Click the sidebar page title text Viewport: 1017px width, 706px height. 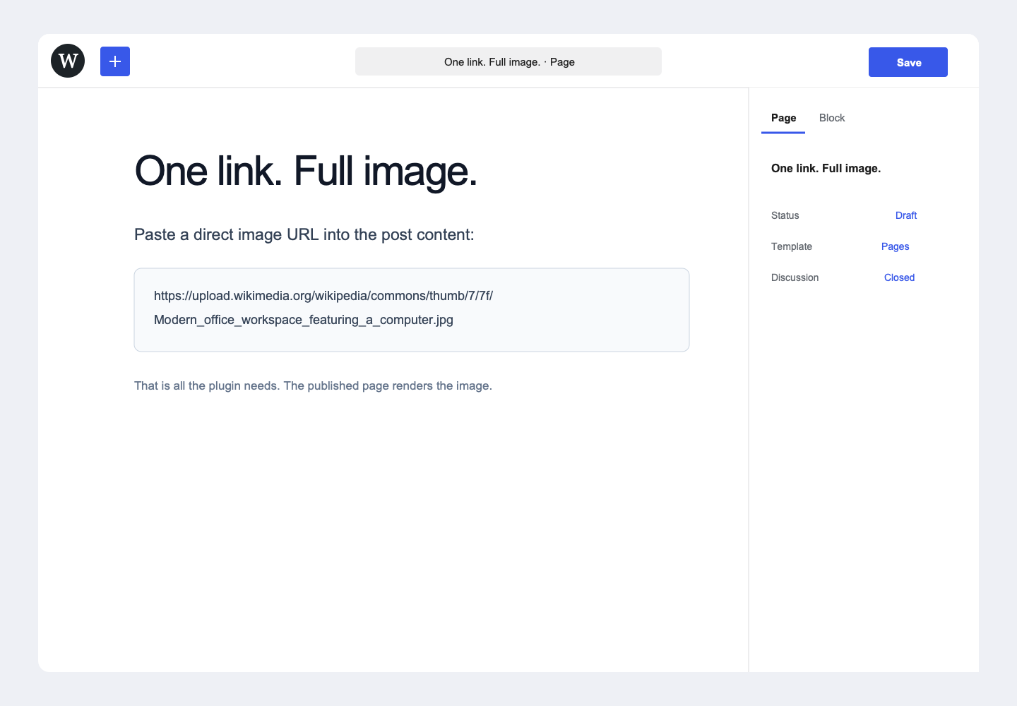(x=826, y=168)
